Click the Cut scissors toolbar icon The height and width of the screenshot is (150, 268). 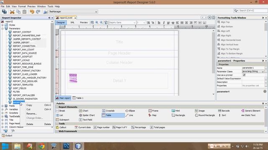pos(12,12)
